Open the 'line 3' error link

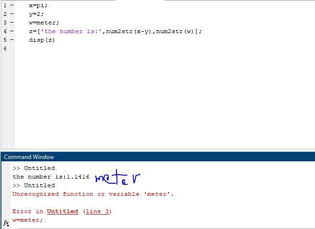click(x=98, y=211)
